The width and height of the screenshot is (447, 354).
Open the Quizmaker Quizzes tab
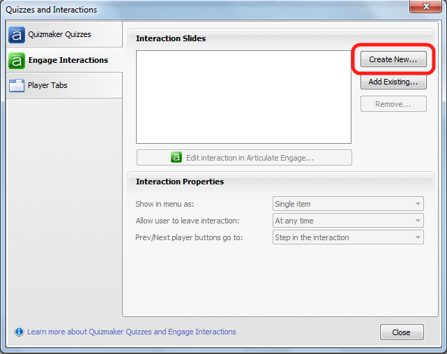click(64, 34)
